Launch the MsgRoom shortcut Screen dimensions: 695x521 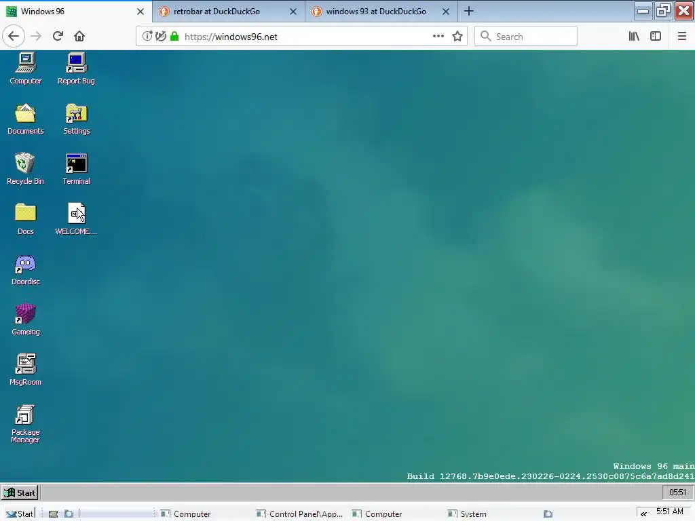pos(26,370)
